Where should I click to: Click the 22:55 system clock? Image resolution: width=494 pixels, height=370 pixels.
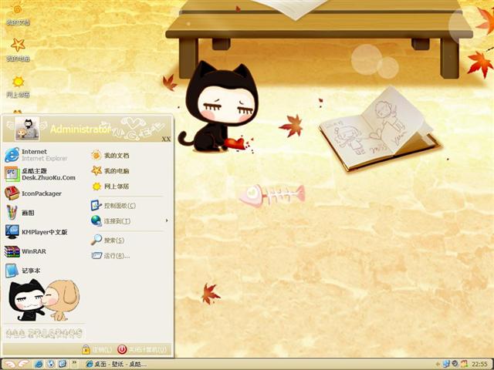pos(479,365)
